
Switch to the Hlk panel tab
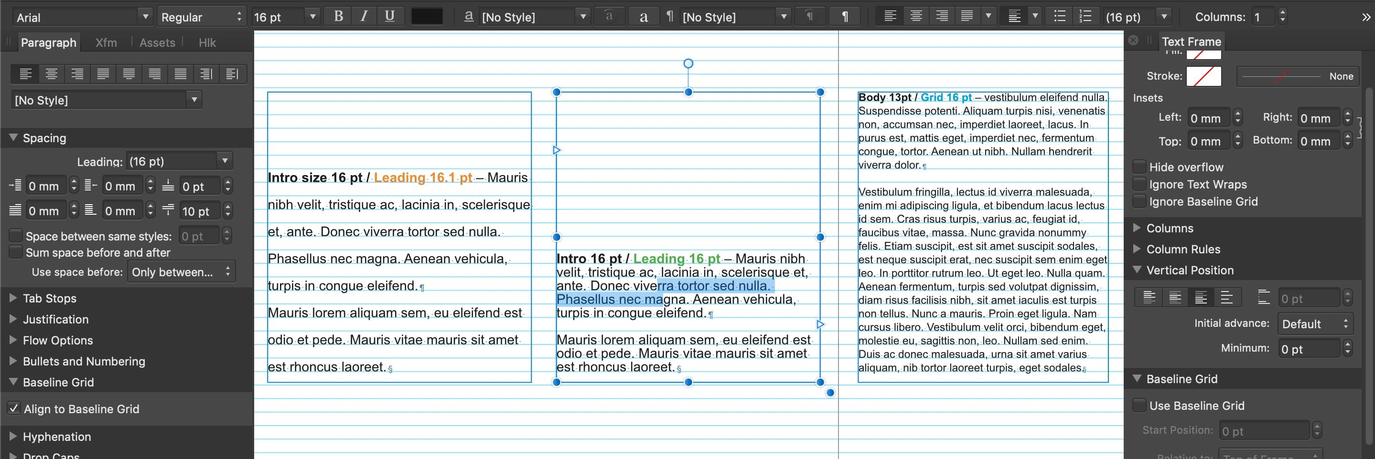[207, 42]
